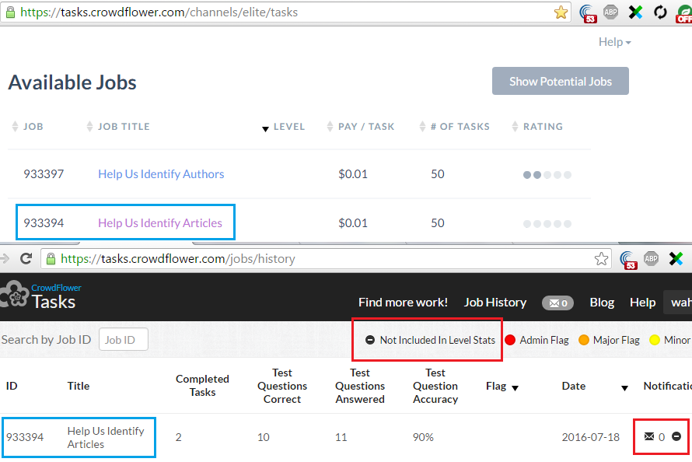
Task: Sort job history by Date column arrow
Action: click(x=624, y=388)
